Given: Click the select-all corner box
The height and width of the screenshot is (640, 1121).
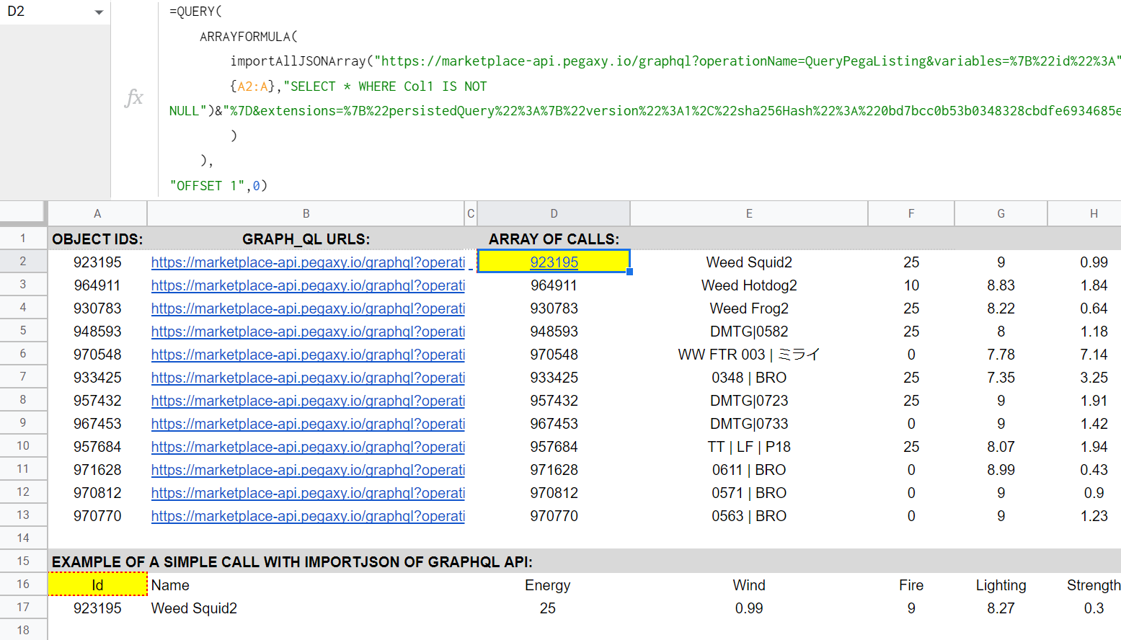Looking at the screenshot, I should 23,213.
